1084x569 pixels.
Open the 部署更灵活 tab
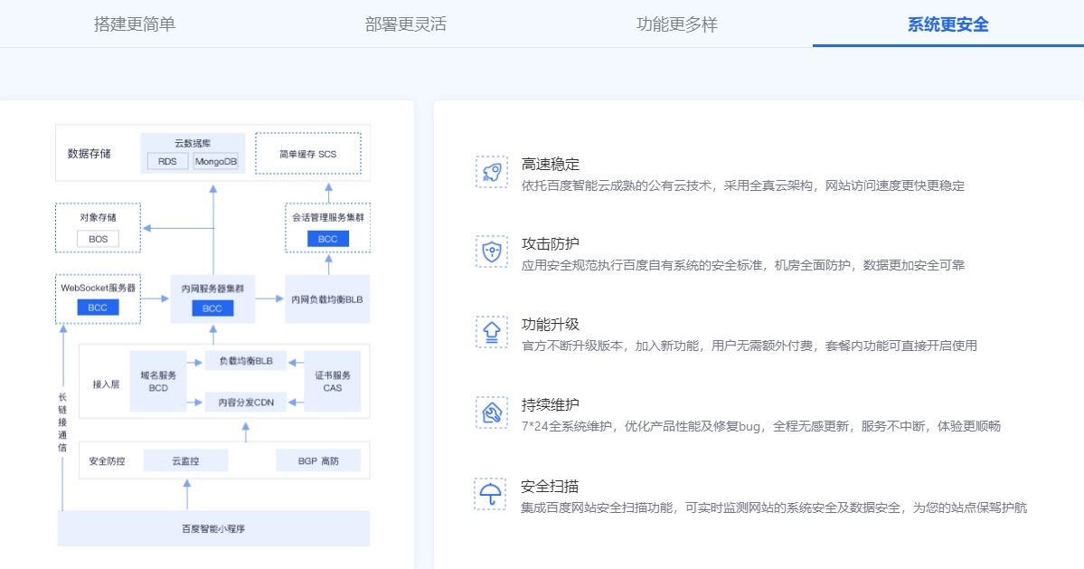click(x=406, y=24)
